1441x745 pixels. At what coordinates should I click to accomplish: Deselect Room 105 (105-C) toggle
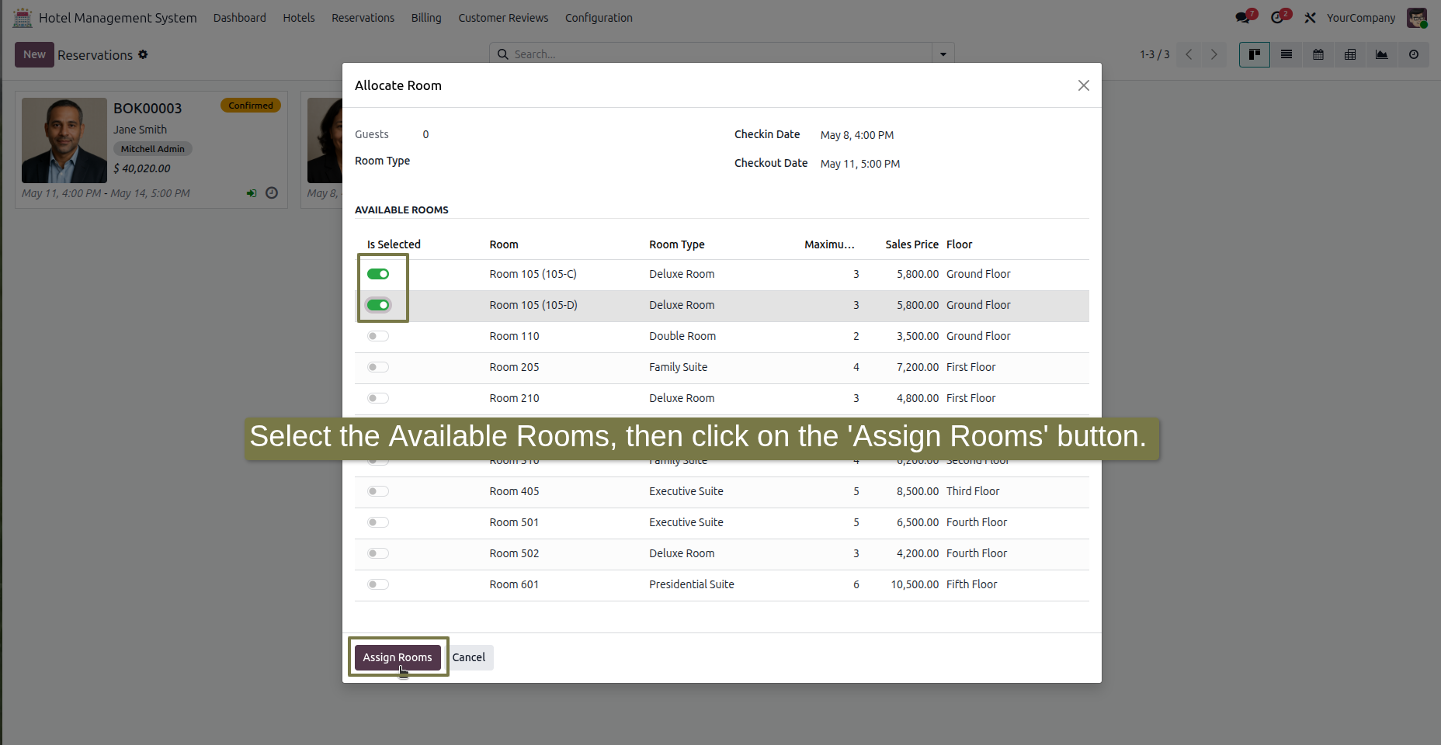click(x=378, y=274)
